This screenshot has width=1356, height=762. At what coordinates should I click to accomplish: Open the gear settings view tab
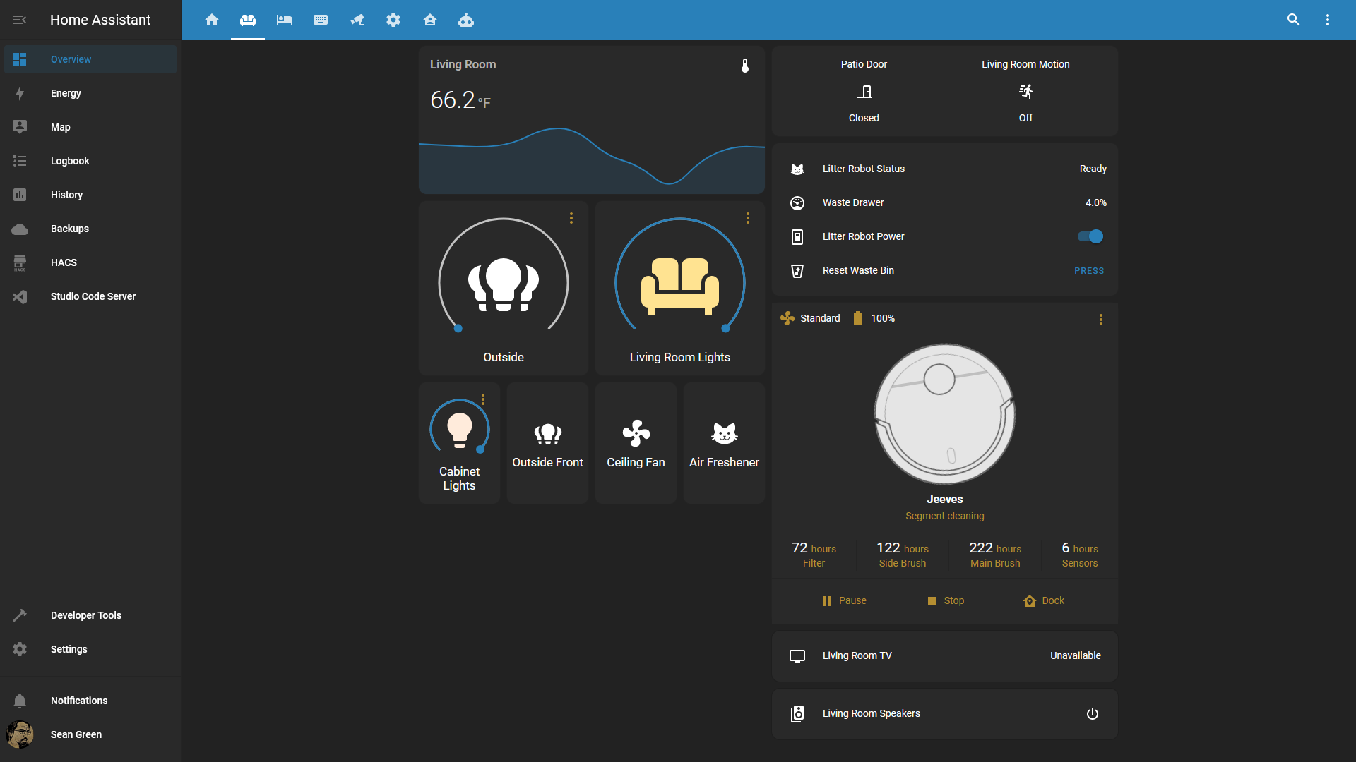(393, 20)
